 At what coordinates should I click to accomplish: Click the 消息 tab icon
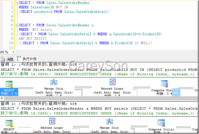coord(3,59)
